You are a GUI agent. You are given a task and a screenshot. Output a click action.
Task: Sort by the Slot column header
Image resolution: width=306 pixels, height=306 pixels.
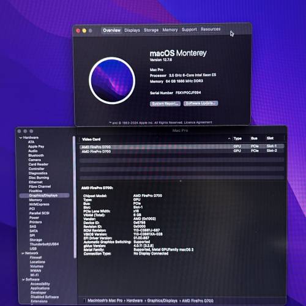pos(270,138)
